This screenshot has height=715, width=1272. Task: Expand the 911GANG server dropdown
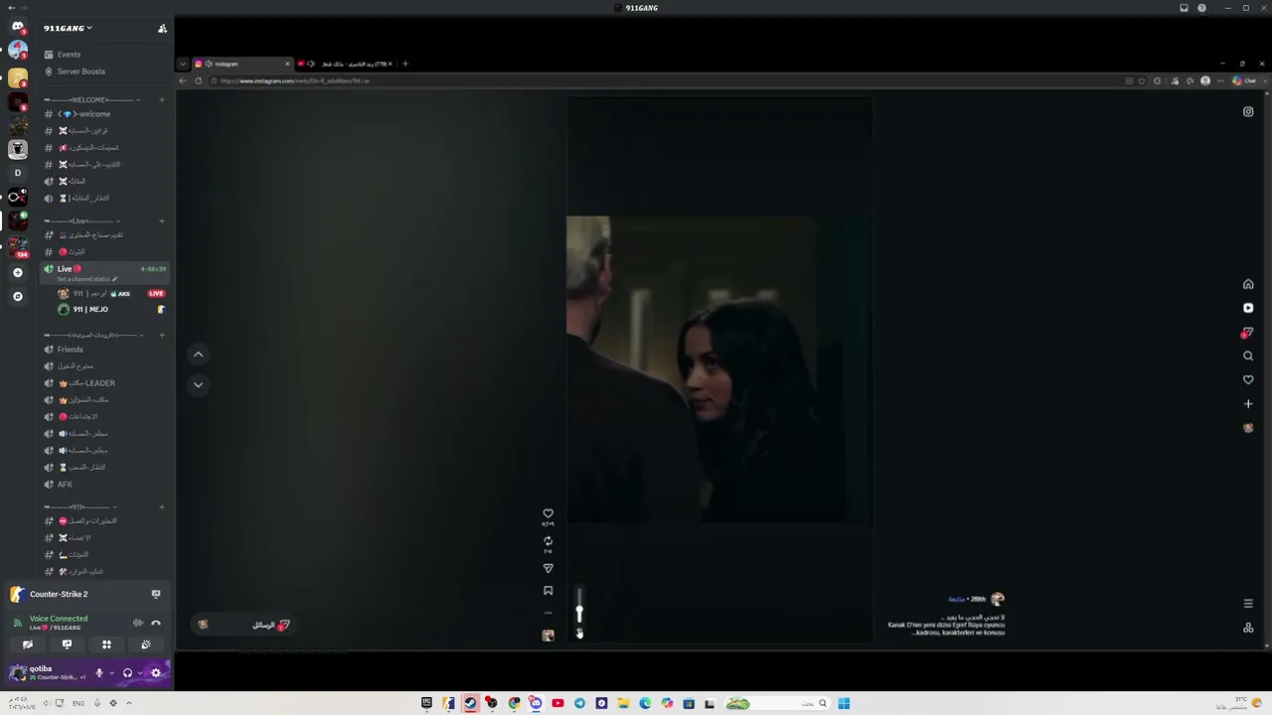pyautogui.click(x=68, y=28)
